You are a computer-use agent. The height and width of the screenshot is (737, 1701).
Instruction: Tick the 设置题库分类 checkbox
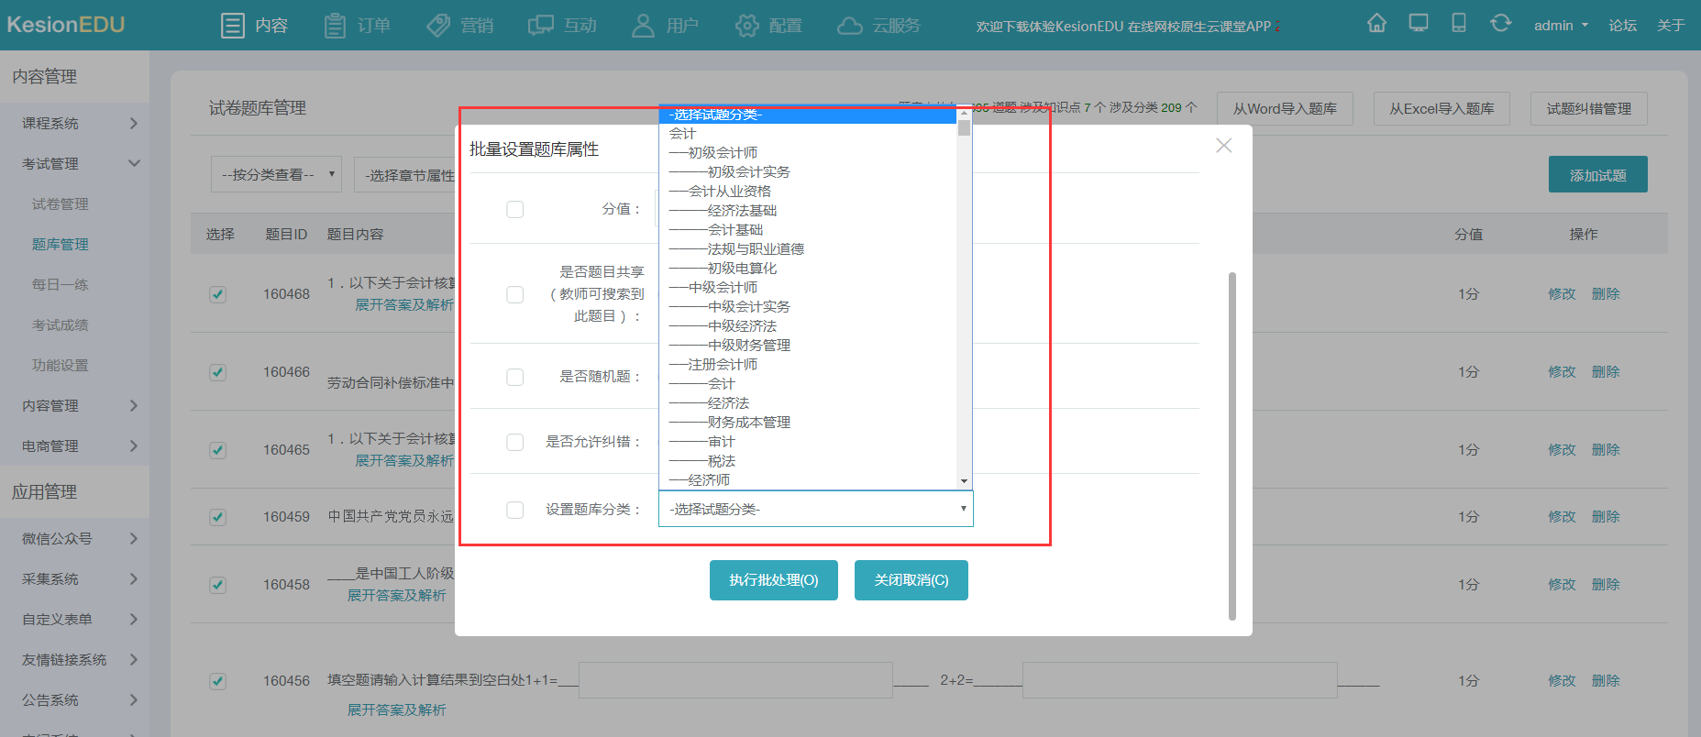(515, 510)
